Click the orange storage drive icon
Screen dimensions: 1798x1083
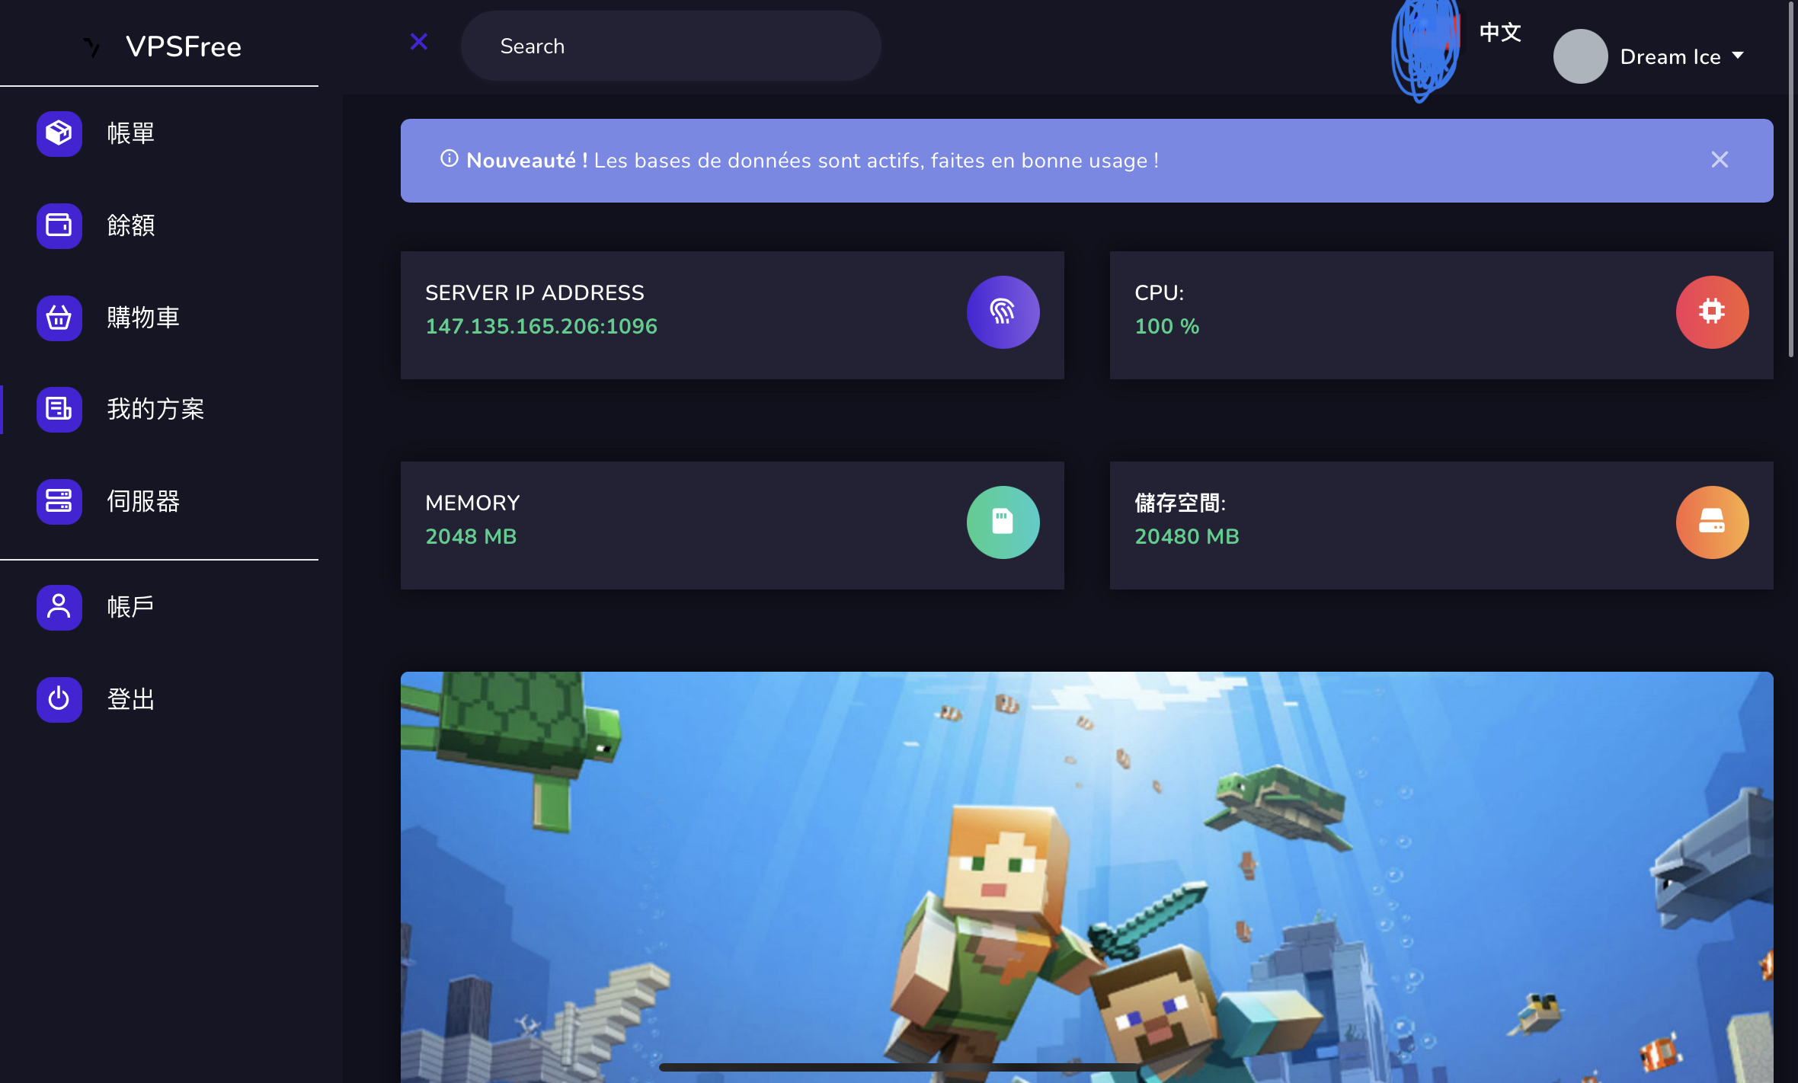tap(1712, 522)
